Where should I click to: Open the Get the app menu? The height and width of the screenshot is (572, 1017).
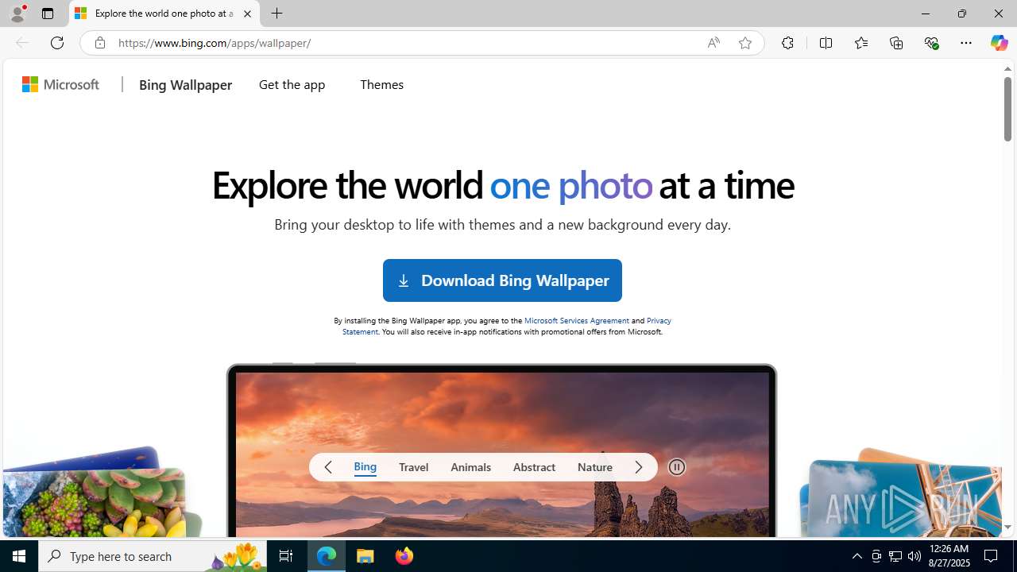click(292, 84)
